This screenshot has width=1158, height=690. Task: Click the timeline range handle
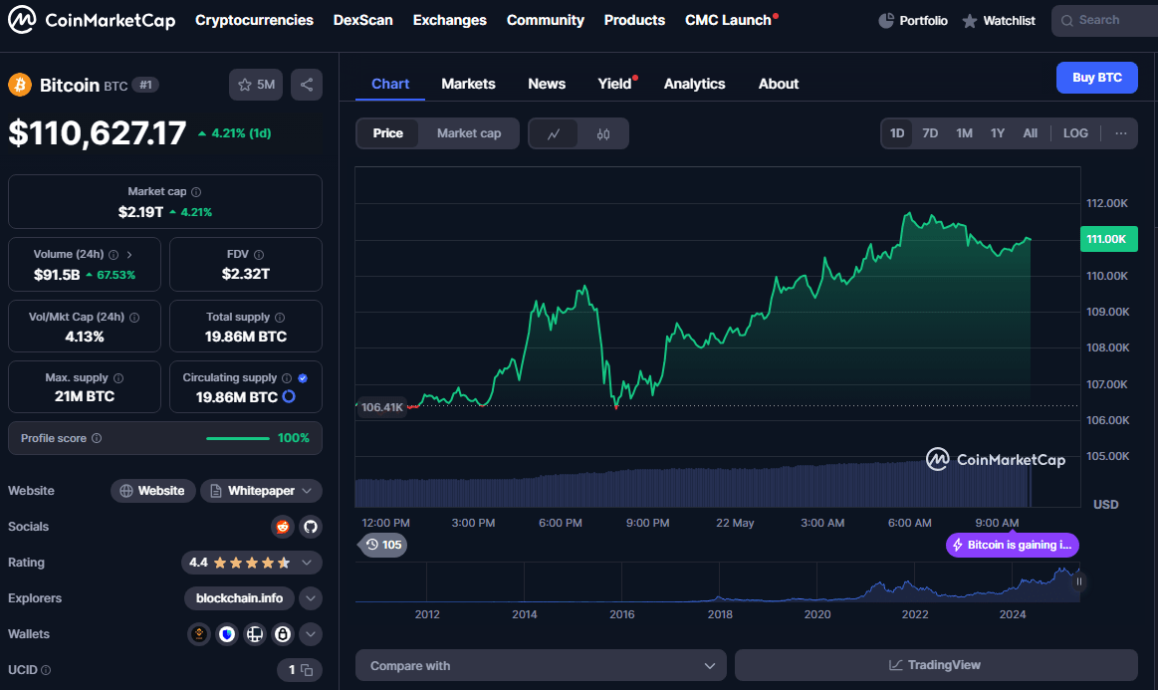pos(1079,582)
